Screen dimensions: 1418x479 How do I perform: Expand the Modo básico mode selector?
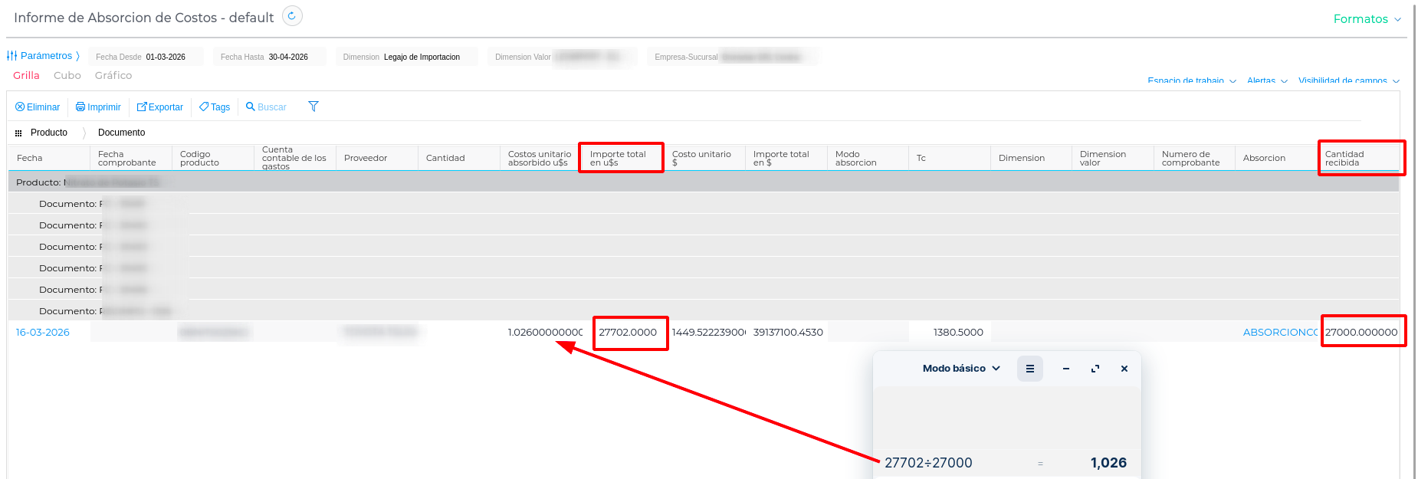(x=961, y=369)
